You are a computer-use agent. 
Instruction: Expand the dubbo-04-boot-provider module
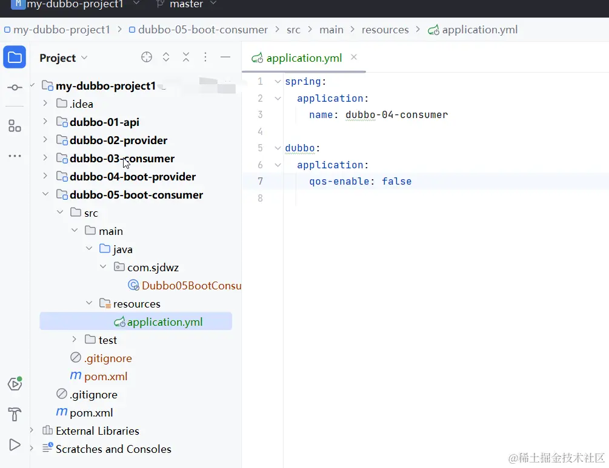click(x=45, y=176)
